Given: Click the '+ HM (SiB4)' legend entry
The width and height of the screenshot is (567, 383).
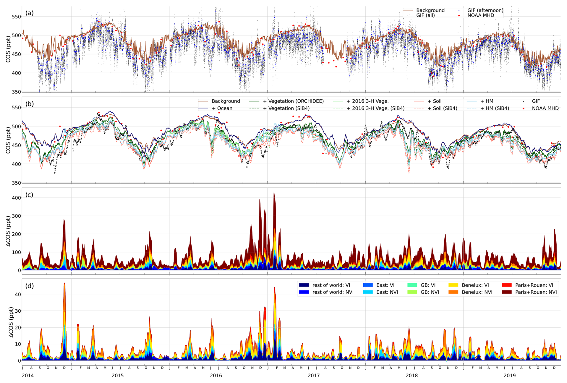Looking at the screenshot, I should (494, 108).
